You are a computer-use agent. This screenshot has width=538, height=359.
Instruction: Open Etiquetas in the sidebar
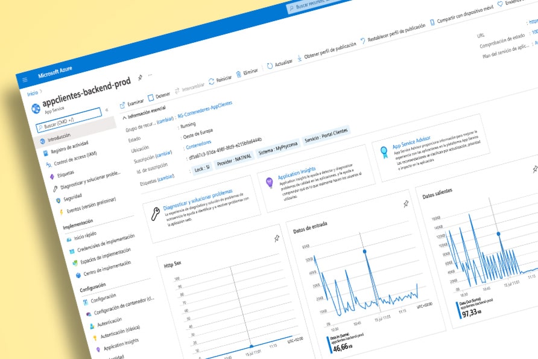click(x=66, y=173)
